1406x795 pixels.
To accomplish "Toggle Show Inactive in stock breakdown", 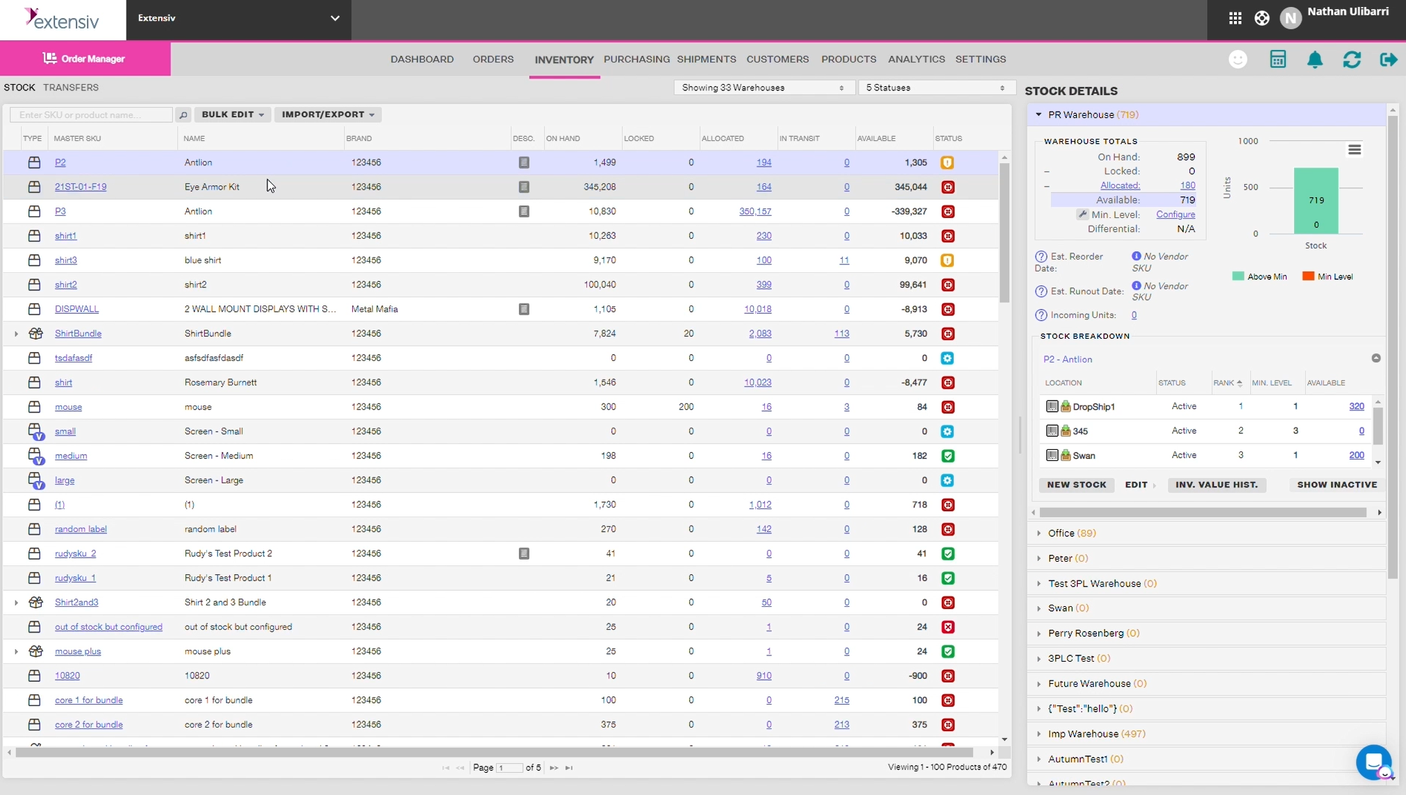I will coord(1335,484).
